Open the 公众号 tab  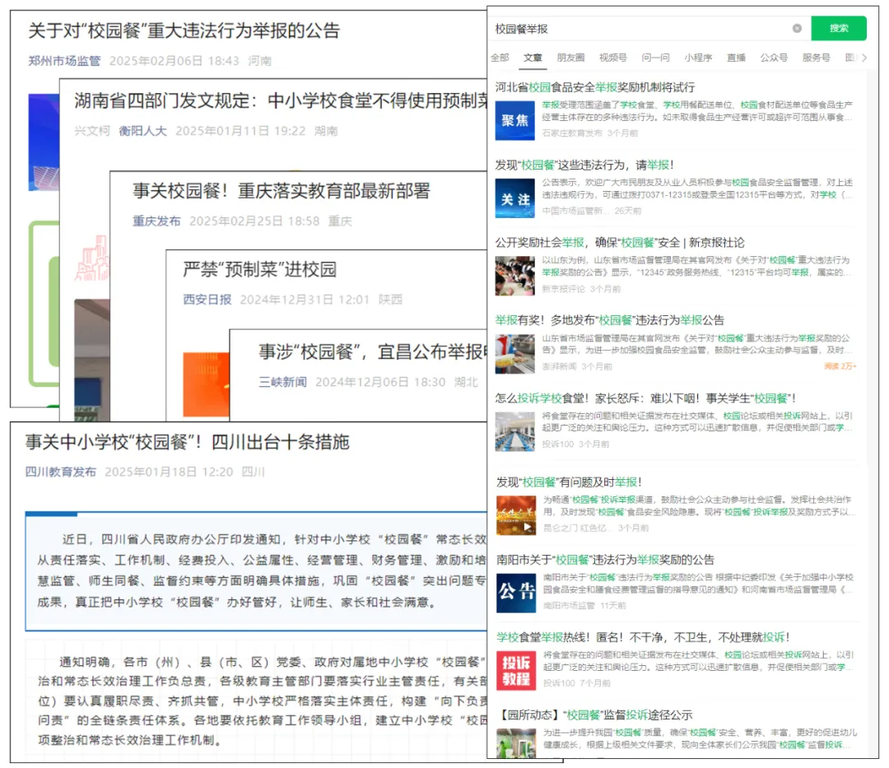tap(774, 58)
